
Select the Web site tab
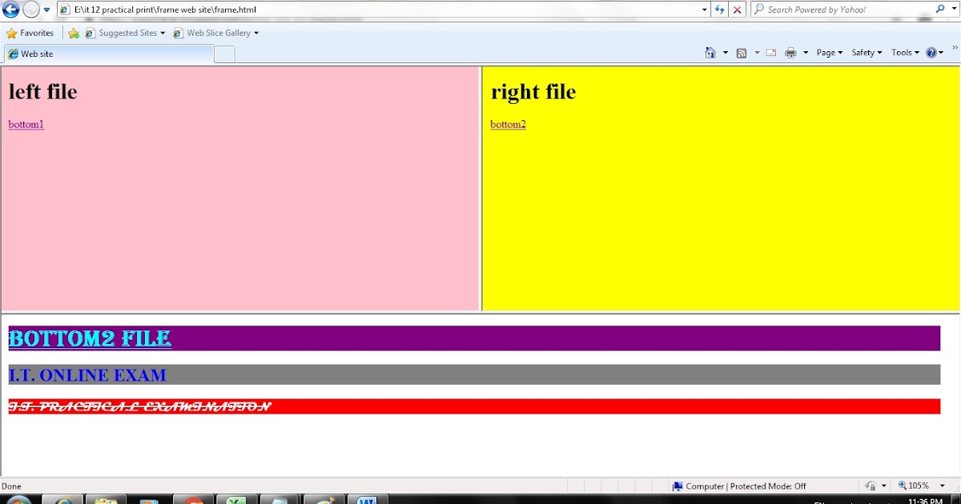tap(109, 54)
